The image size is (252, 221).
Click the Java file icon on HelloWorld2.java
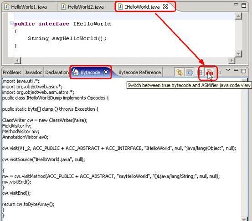click(x=63, y=6)
